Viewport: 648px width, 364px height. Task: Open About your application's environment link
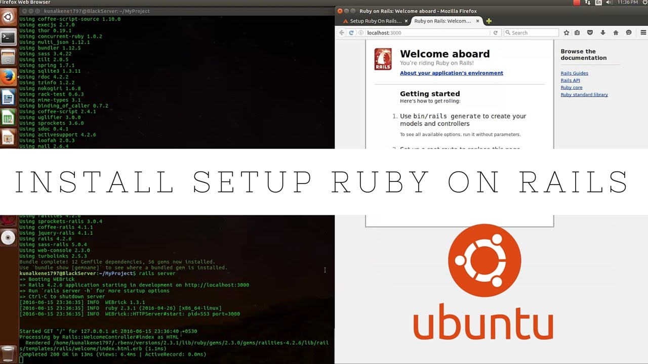click(452, 73)
